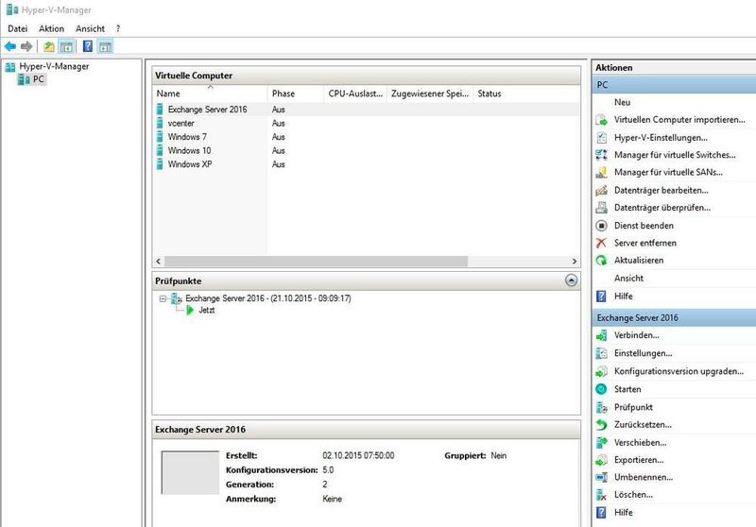Click the Forward arrow in toolbar
756x527 pixels.
click(x=26, y=46)
